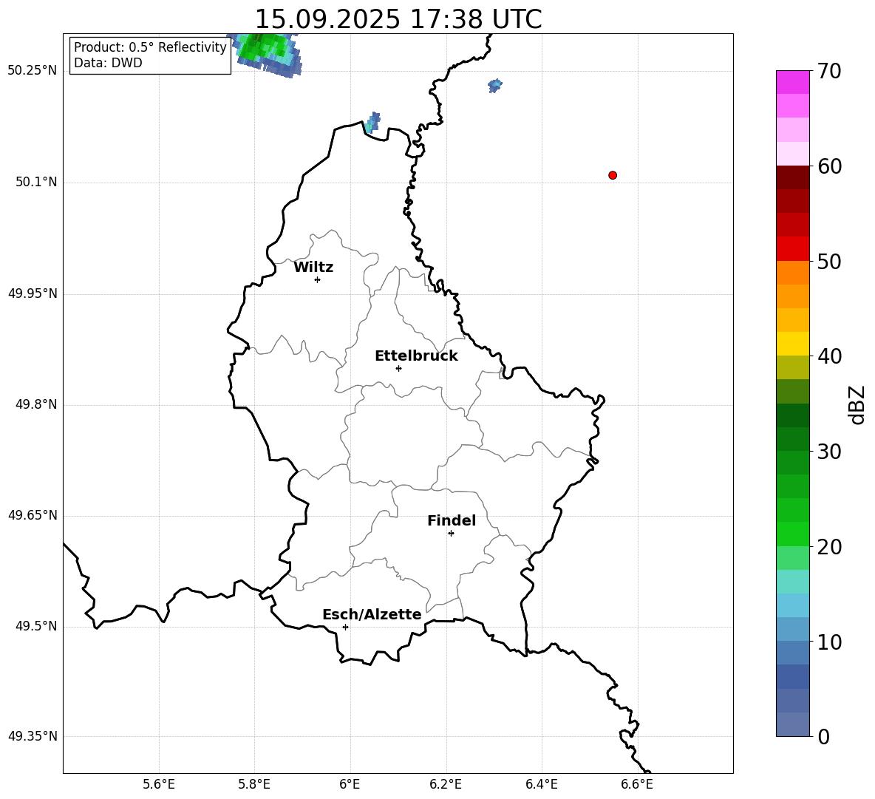Click the Data: DWD text
The height and width of the screenshot is (799, 875).
[108, 63]
